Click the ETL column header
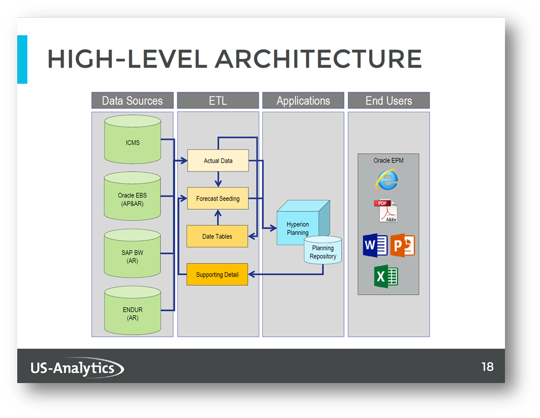Screen dimensions: 540x418 pyautogui.click(x=218, y=101)
